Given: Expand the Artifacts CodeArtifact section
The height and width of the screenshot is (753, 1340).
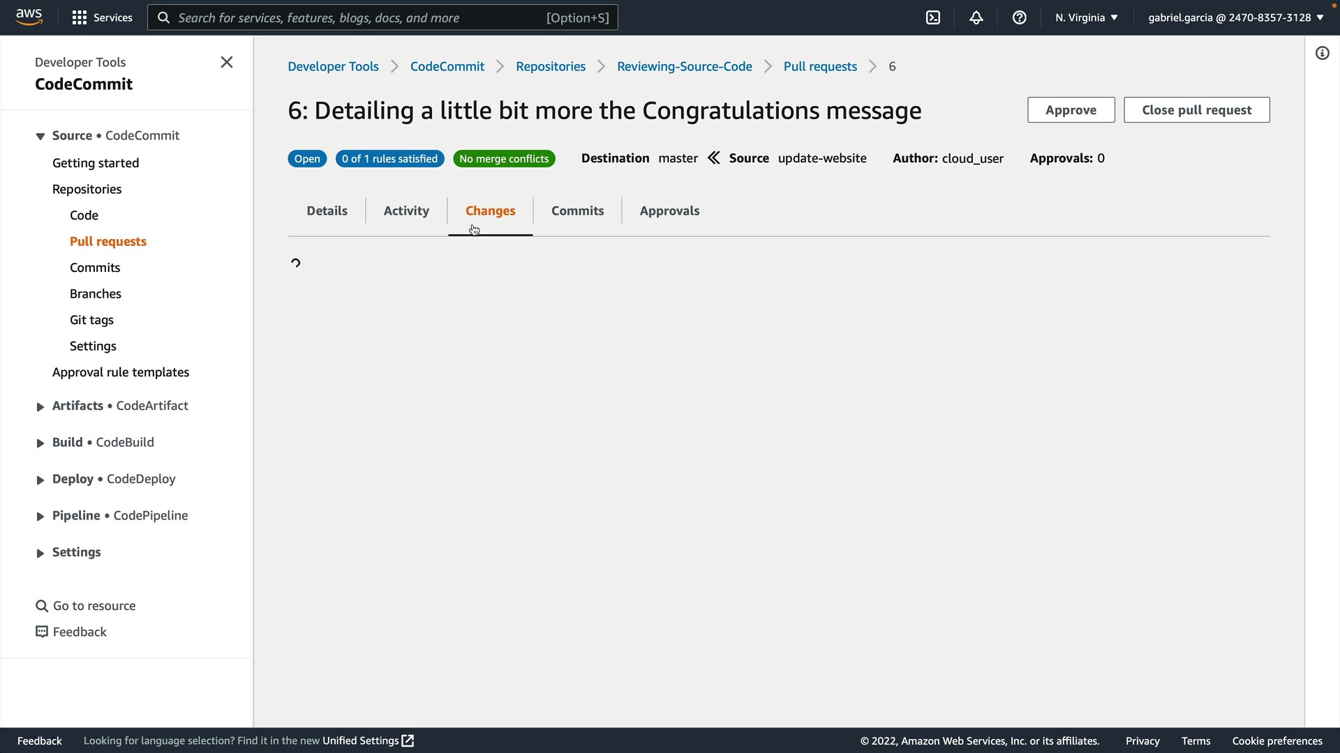Looking at the screenshot, I should pos(40,406).
